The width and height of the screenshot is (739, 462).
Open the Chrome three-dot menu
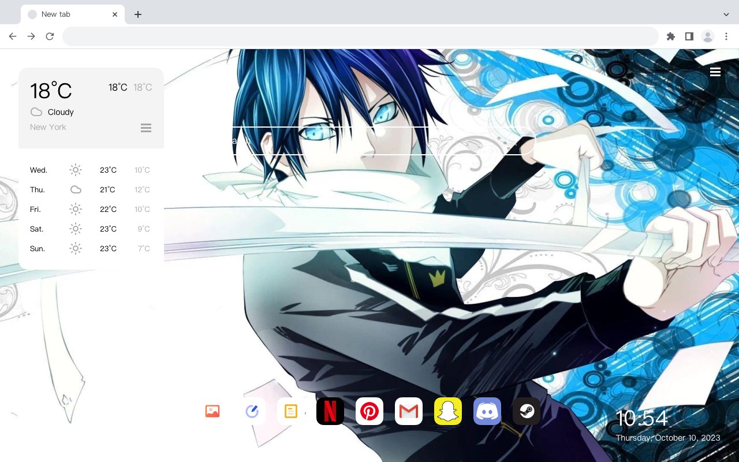(726, 36)
